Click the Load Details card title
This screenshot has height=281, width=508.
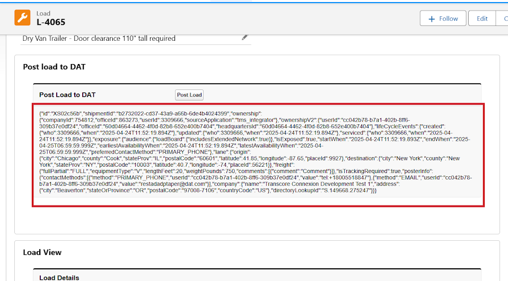point(59,278)
